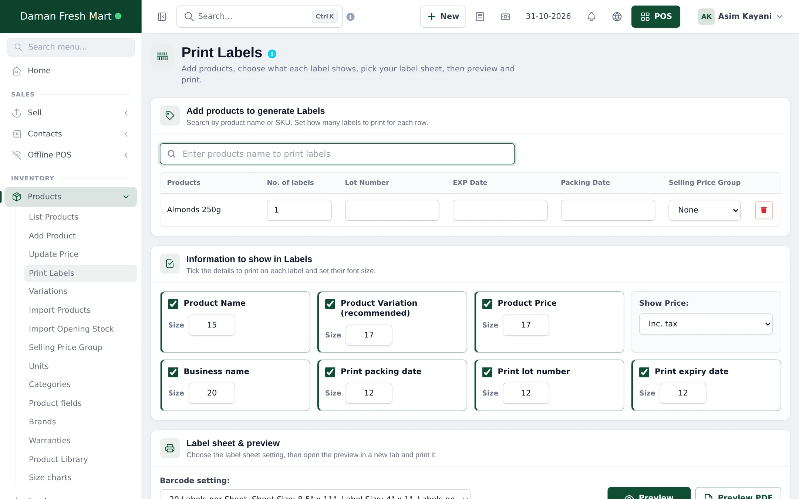The height and width of the screenshot is (499, 799).
Task: Go to Add Product menu item
Action: click(52, 236)
